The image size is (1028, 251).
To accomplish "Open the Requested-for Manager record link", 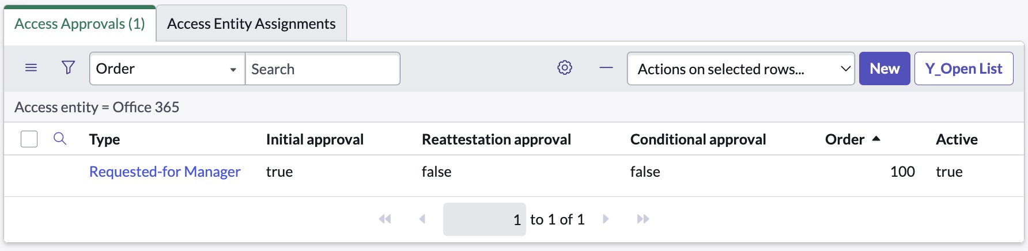I will pyautogui.click(x=165, y=172).
